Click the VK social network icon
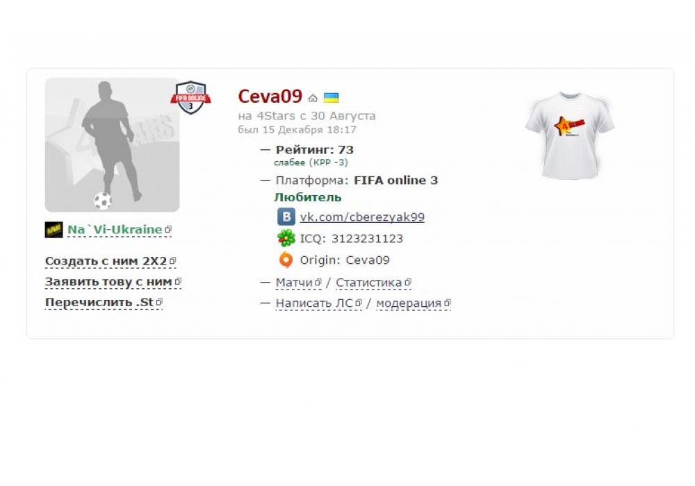Image resolution: width=695 pixels, height=486 pixels. point(286,217)
